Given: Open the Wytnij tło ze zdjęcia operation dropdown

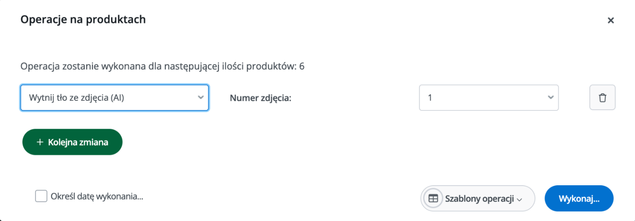Looking at the screenshot, I should pos(115,97).
